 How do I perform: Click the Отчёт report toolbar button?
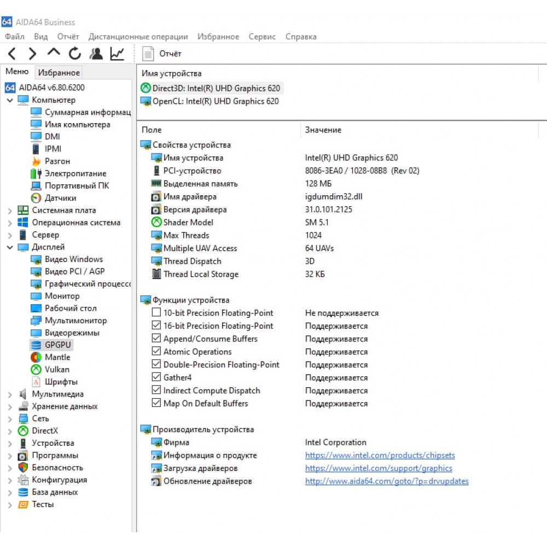coord(162,54)
